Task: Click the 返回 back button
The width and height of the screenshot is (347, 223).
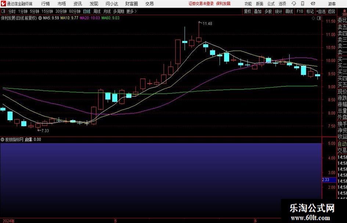Action: tap(331, 11)
